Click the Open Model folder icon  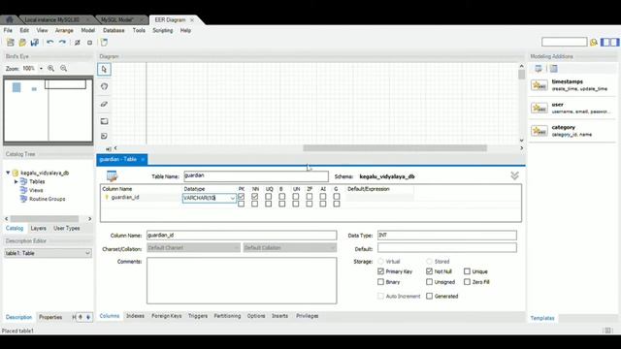[x=22, y=43]
